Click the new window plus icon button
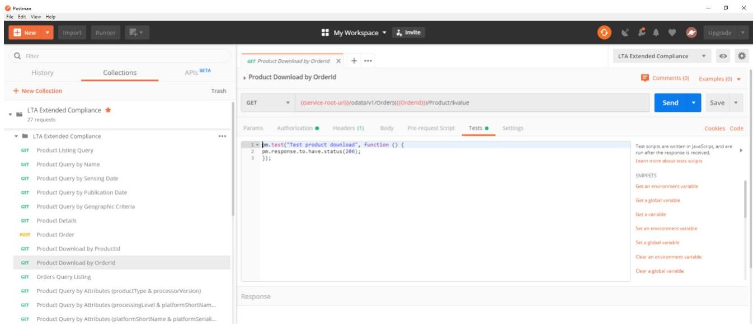The width and height of the screenshot is (753, 326). point(137,32)
